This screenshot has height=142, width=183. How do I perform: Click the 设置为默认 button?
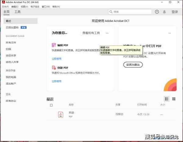[133, 64]
